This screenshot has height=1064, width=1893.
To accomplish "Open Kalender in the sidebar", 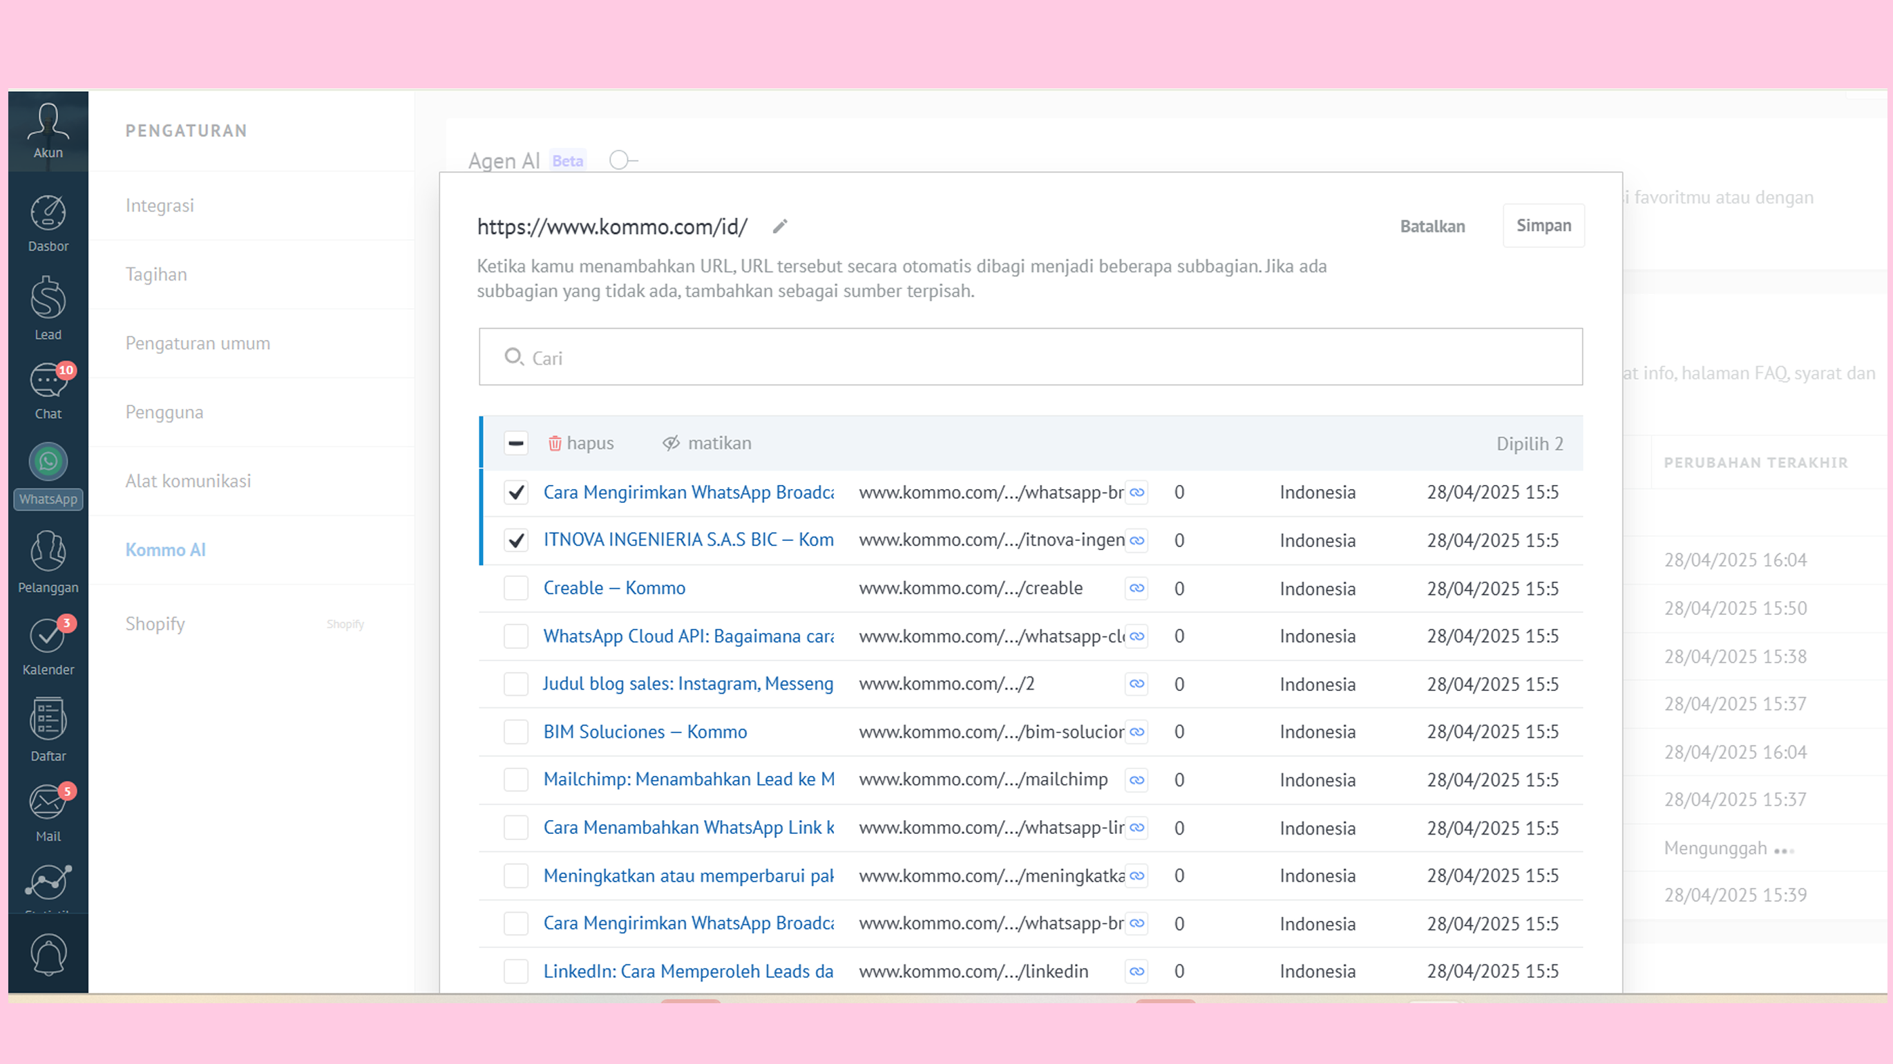I will click(x=48, y=645).
